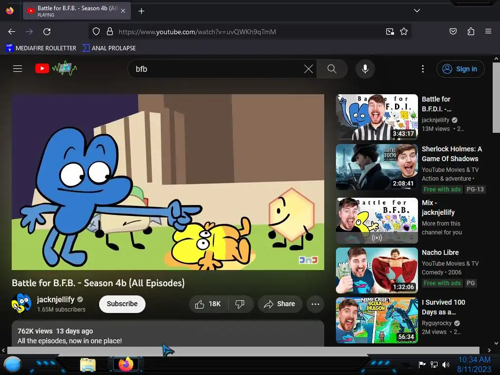Screen dimensions: 500x375
Task: Click the forward navigation arrow
Action: pyautogui.click(x=29, y=32)
